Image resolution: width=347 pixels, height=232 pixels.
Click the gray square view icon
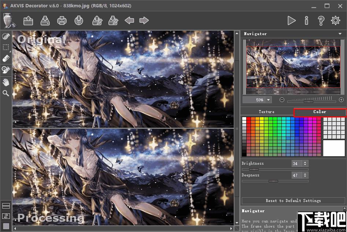point(6,226)
